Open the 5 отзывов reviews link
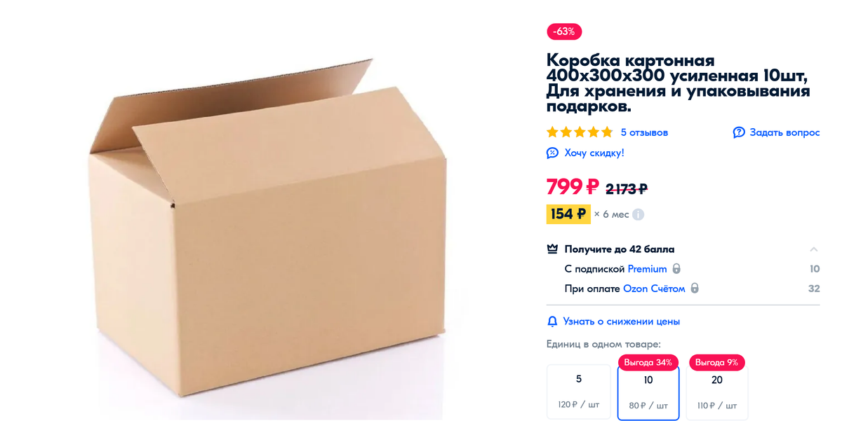The width and height of the screenshot is (842, 421). [x=644, y=132]
